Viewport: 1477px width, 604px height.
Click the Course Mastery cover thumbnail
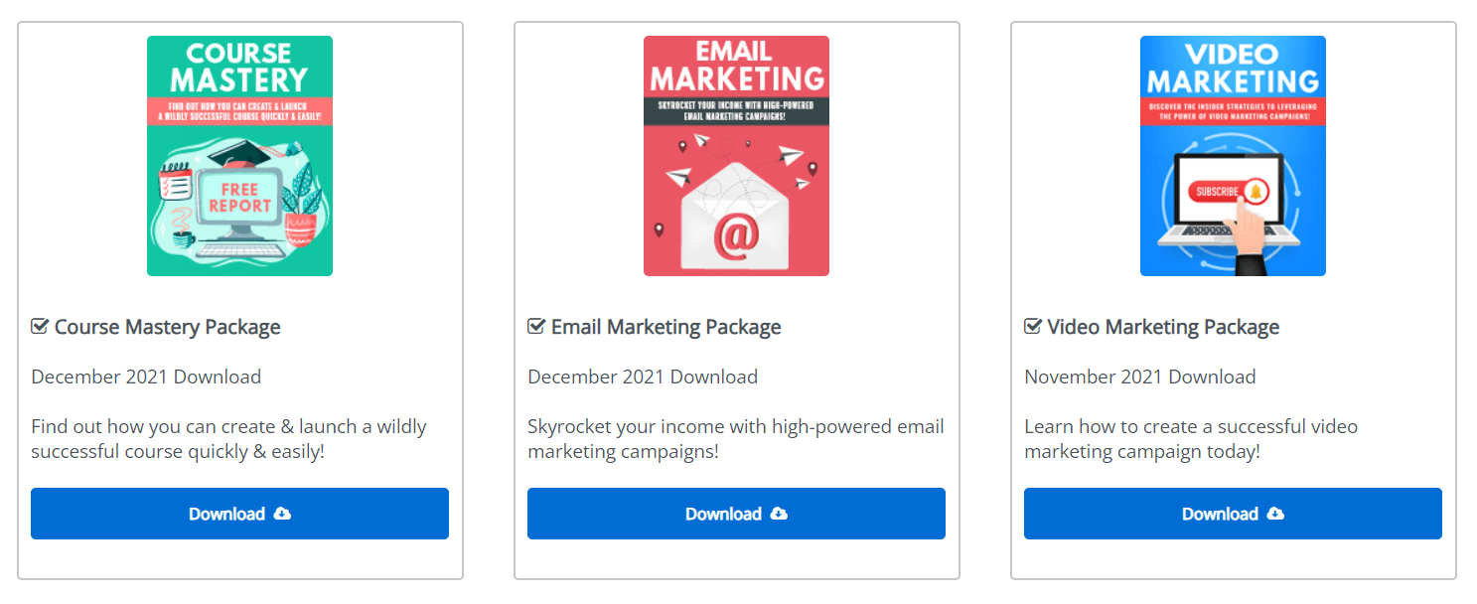click(239, 156)
